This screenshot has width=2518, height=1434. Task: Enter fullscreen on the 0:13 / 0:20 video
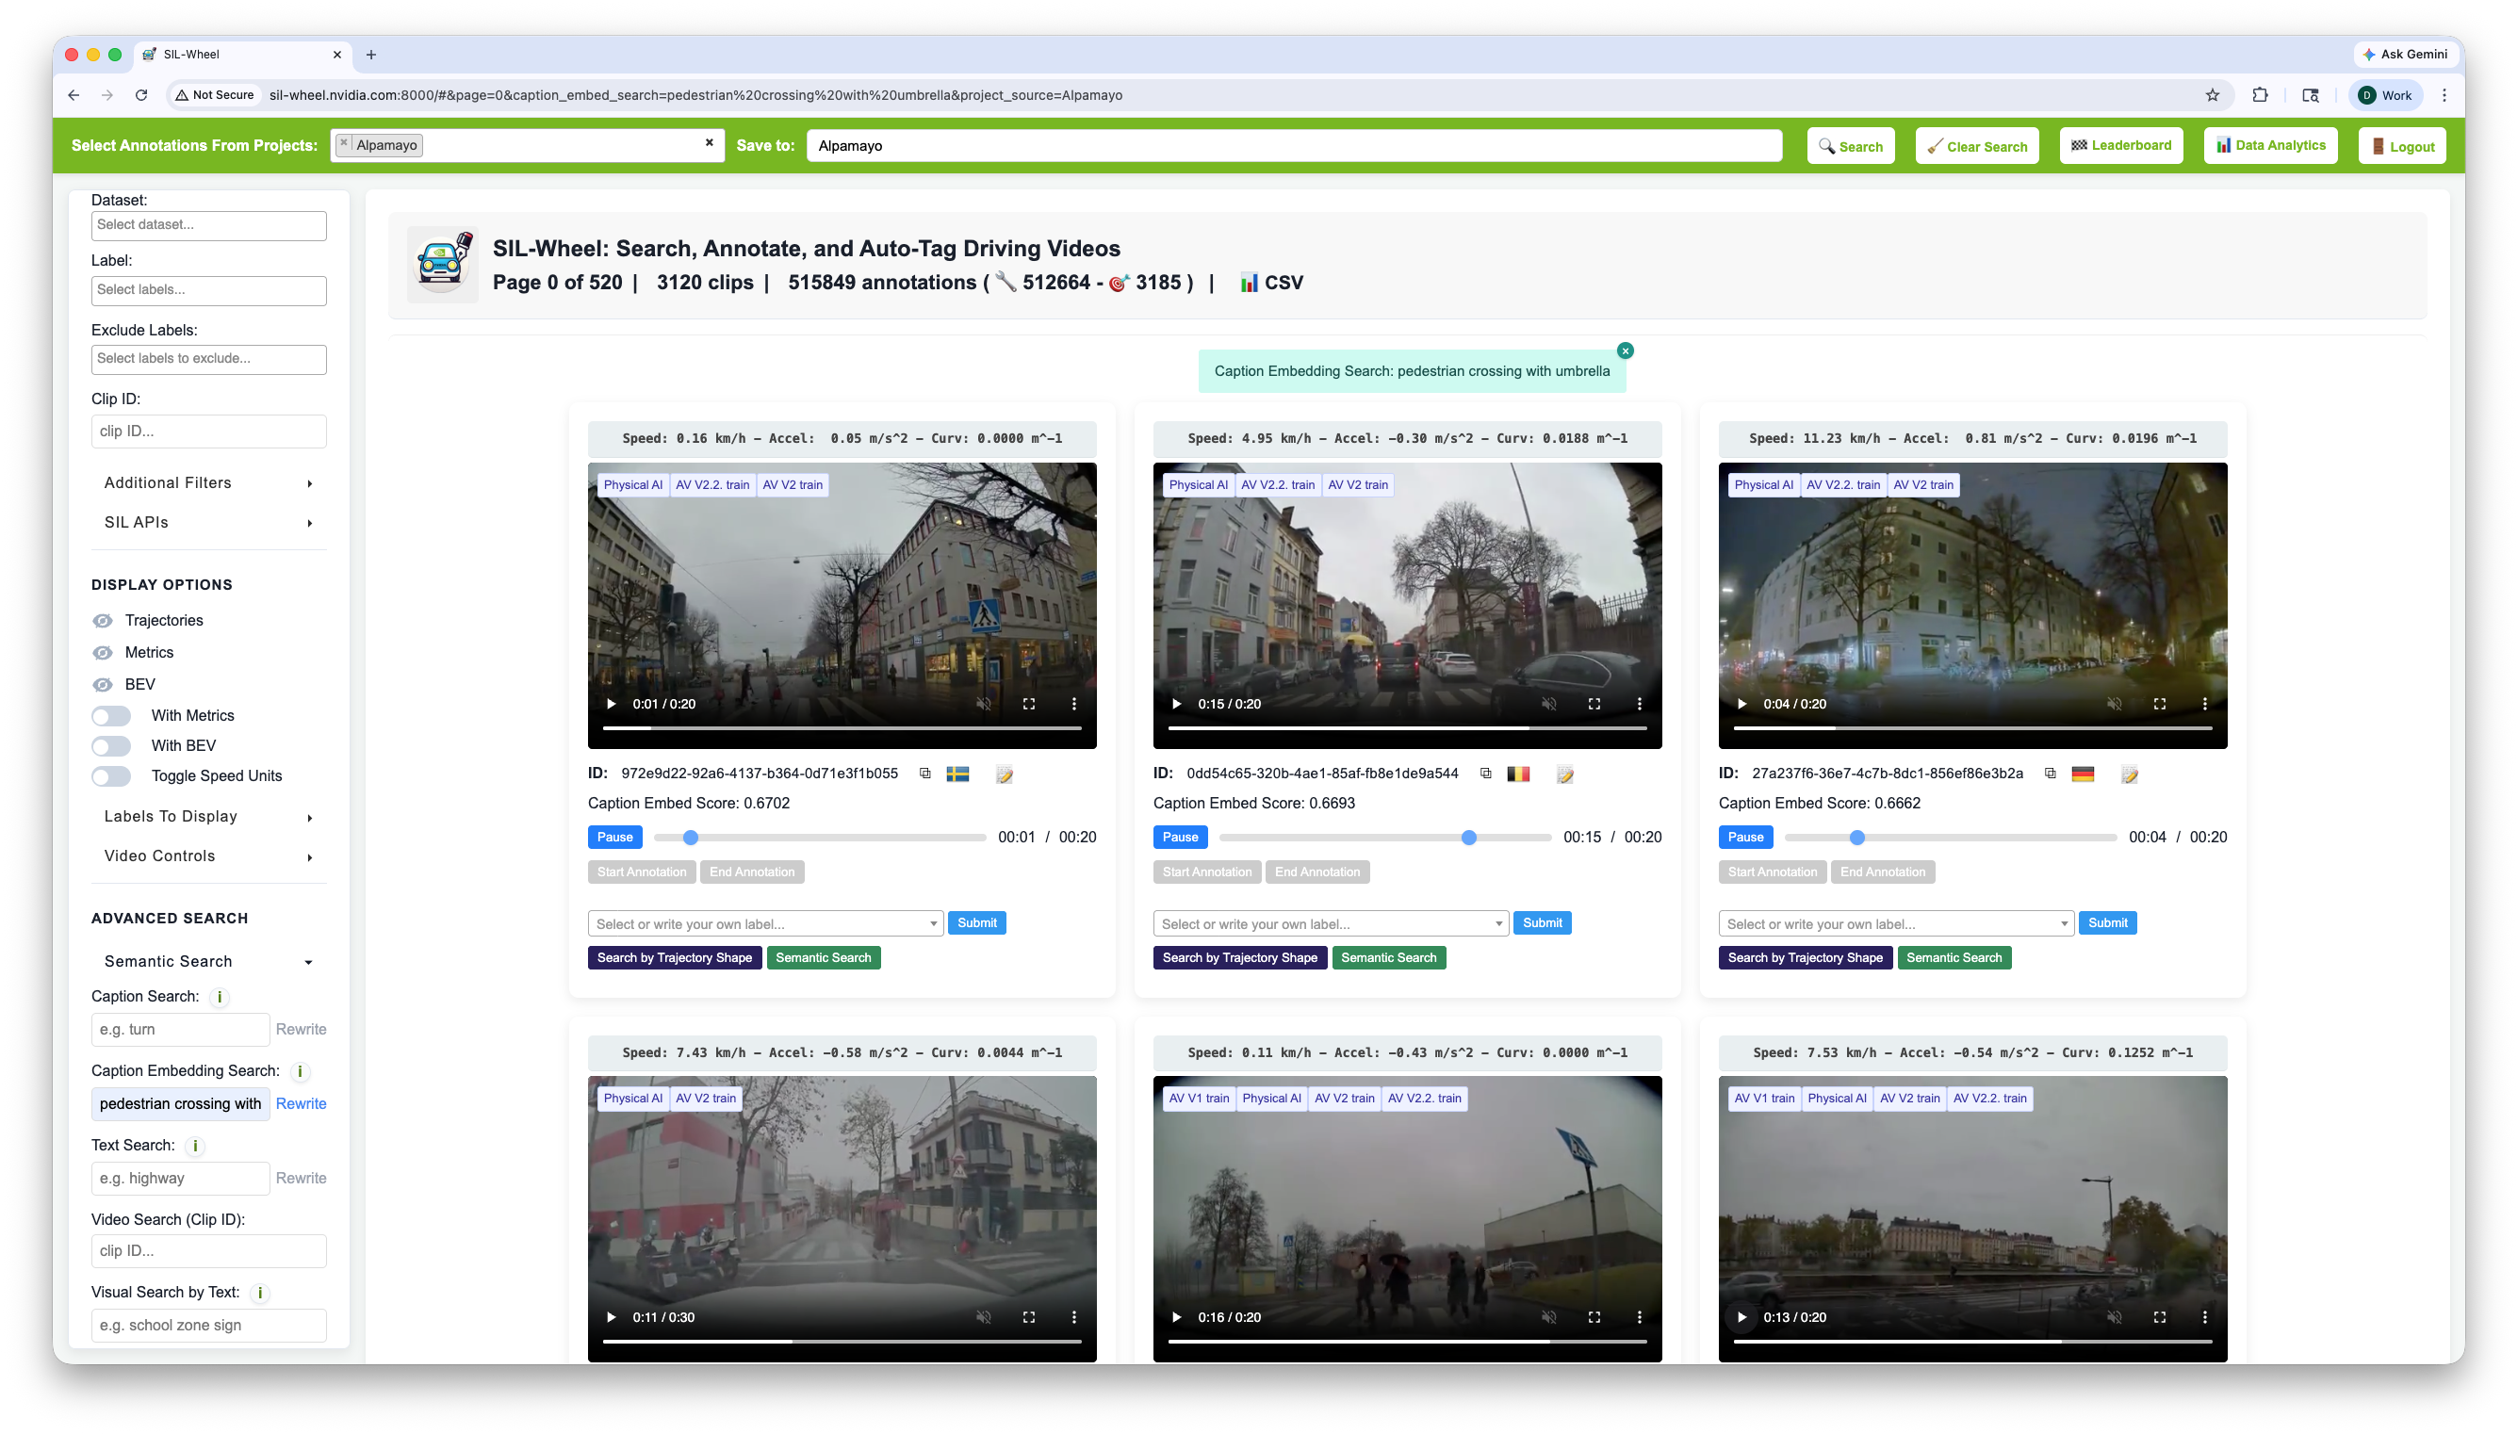point(2159,1318)
